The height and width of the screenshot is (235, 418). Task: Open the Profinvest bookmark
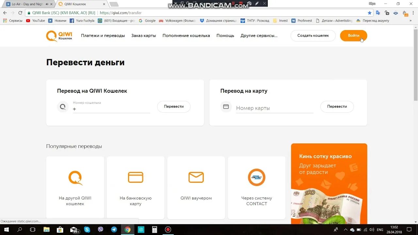pos(302,21)
